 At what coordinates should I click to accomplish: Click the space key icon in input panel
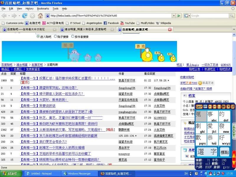tap(219, 107)
